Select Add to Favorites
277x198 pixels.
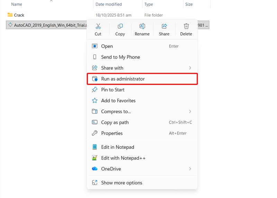(x=142, y=101)
